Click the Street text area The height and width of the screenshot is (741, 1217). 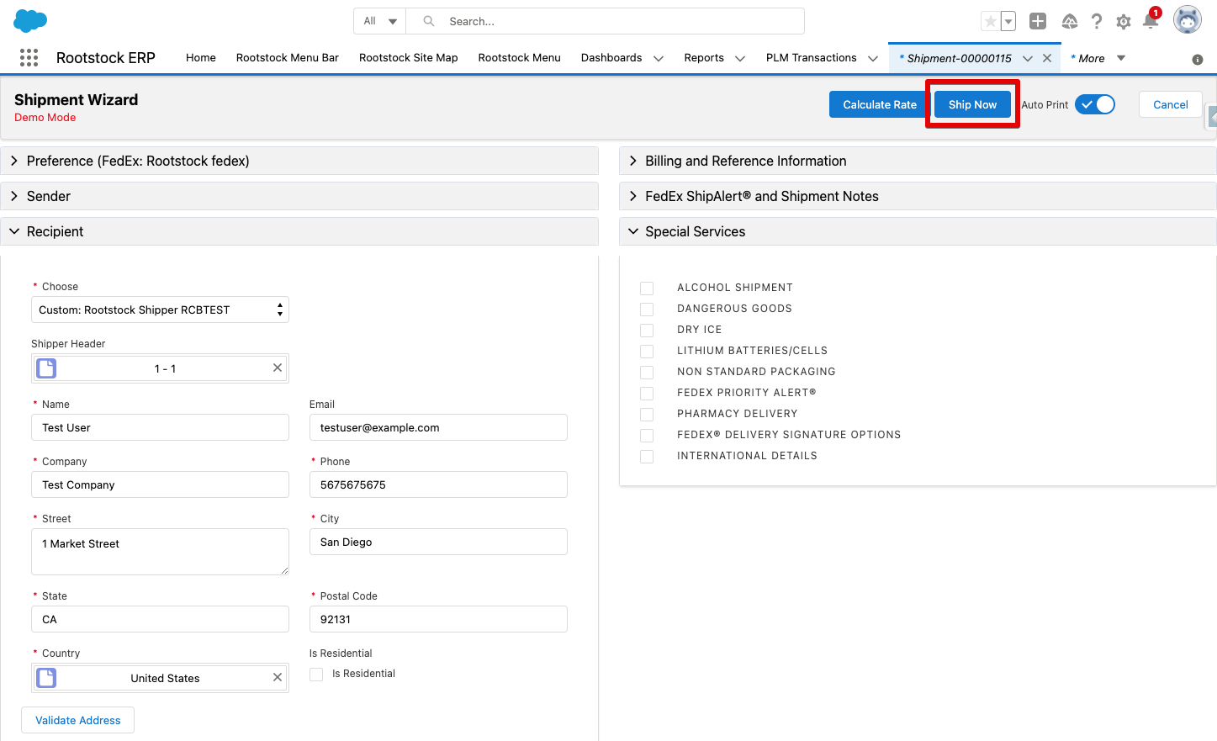coord(160,552)
